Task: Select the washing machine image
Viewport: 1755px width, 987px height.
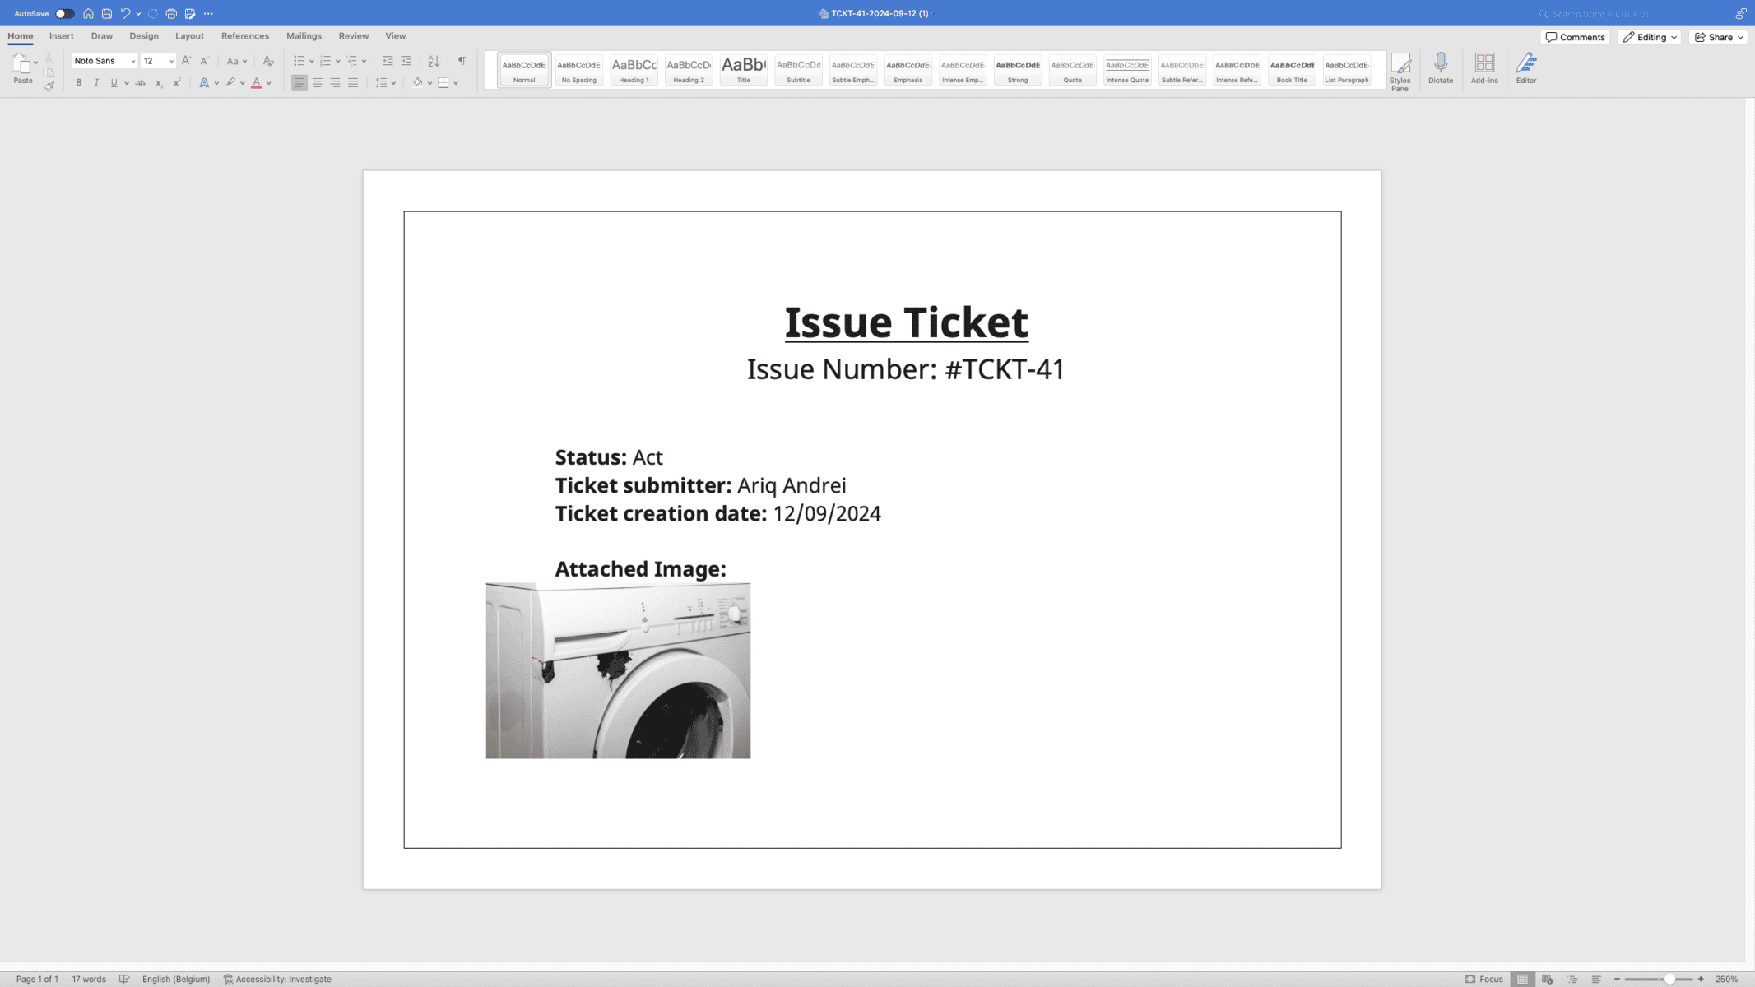Action: click(x=618, y=670)
